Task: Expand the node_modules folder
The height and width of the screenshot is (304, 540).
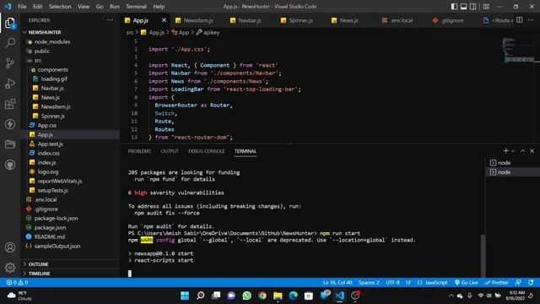Action: click(70, 41)
